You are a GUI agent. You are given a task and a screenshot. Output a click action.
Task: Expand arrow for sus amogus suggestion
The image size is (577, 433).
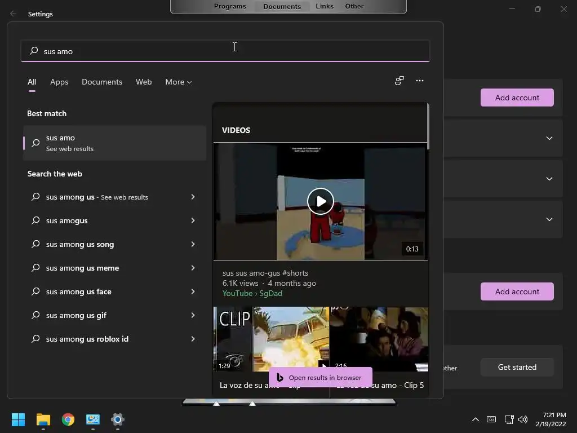click(x=193, y=220)
